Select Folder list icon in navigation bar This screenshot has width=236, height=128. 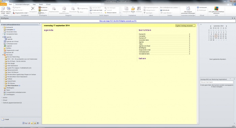(x=35, y=123)
